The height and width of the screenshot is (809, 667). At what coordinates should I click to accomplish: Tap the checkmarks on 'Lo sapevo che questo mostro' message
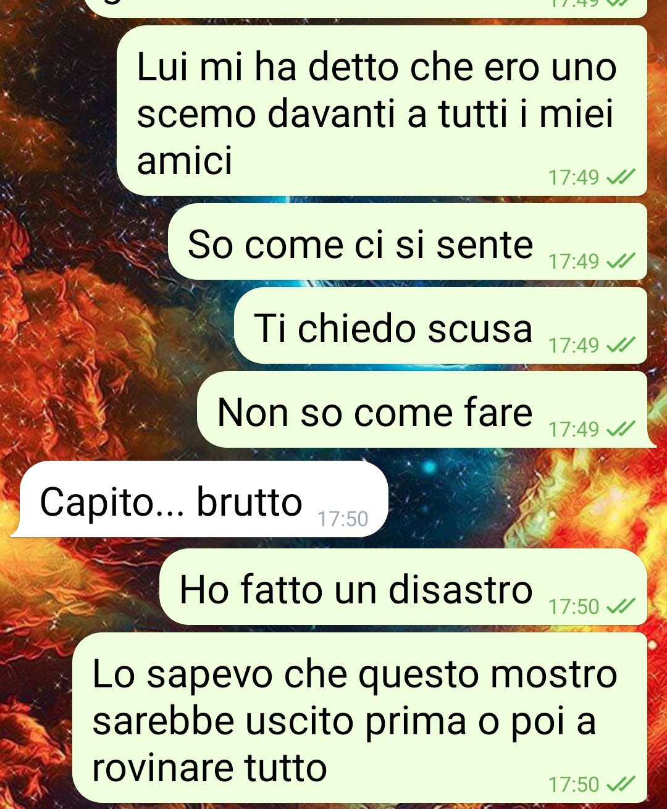point(621,785)
